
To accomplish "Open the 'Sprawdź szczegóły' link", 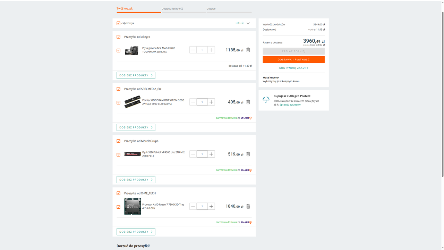I will pos(290,105).
